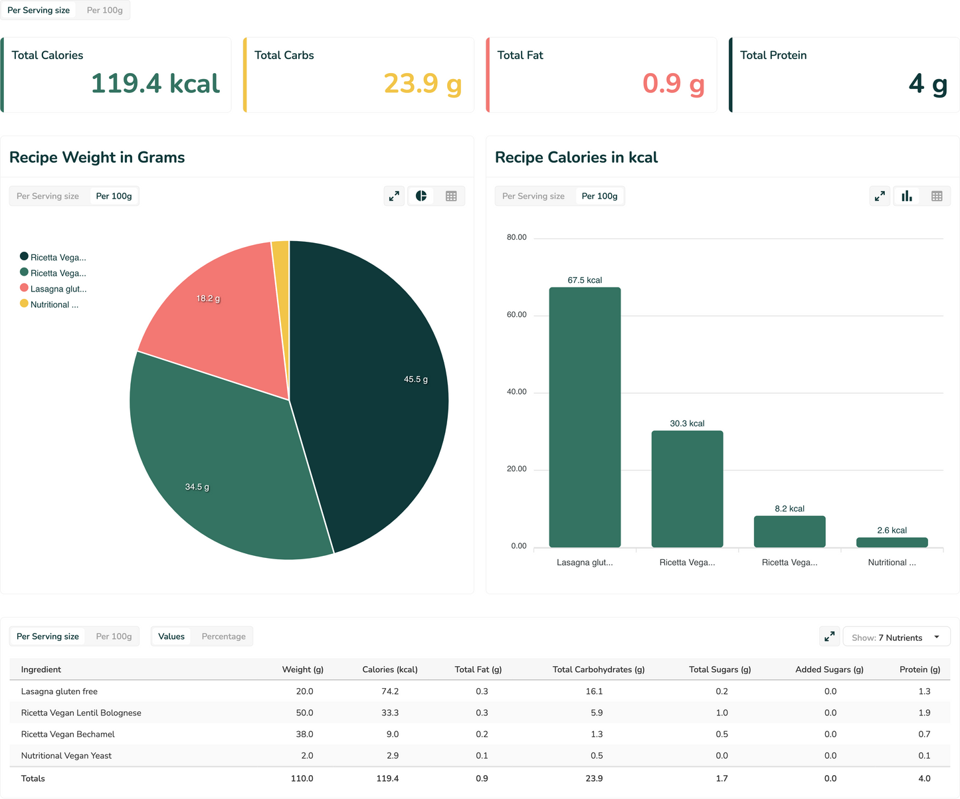960x799 pixels.
Task: Click the Totals row label
Action: coord(33,778)
